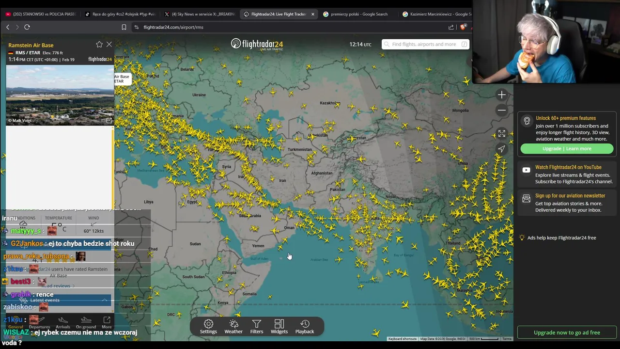Screen dimensions: 620x349
Task: Switch to Kazimierz Marcinkiewicz Google tab
Action: tap(436, 14)
